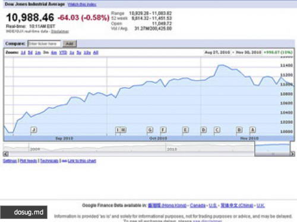Set chart zoom to 1y
The height and width of the screenshot is (222, 297).
coord(72,53)
